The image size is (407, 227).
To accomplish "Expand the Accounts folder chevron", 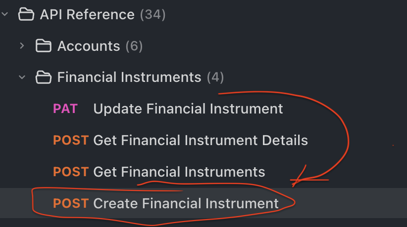I will click(x=22, y=46).
